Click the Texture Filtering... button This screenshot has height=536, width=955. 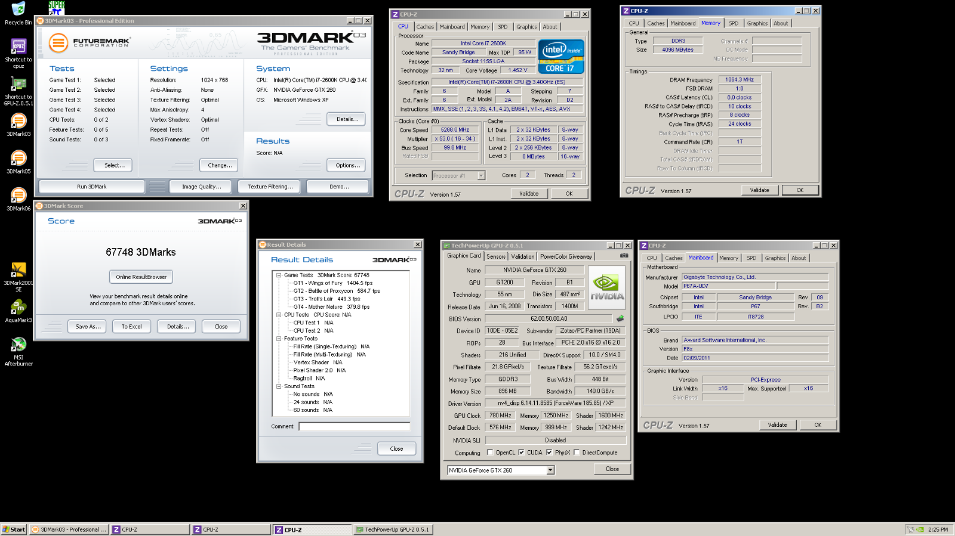[x=270, y=187]
